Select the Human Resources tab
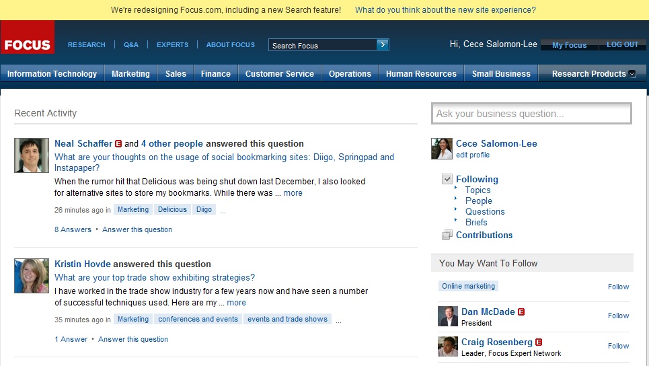The height and width of the screenshot is (366, 649). pos(421,74)
